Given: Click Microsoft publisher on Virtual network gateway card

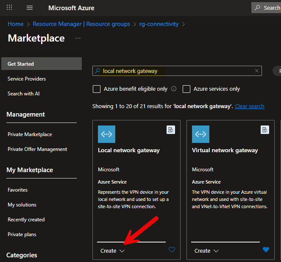Looking at the screenshot, I should click(203, 170).
